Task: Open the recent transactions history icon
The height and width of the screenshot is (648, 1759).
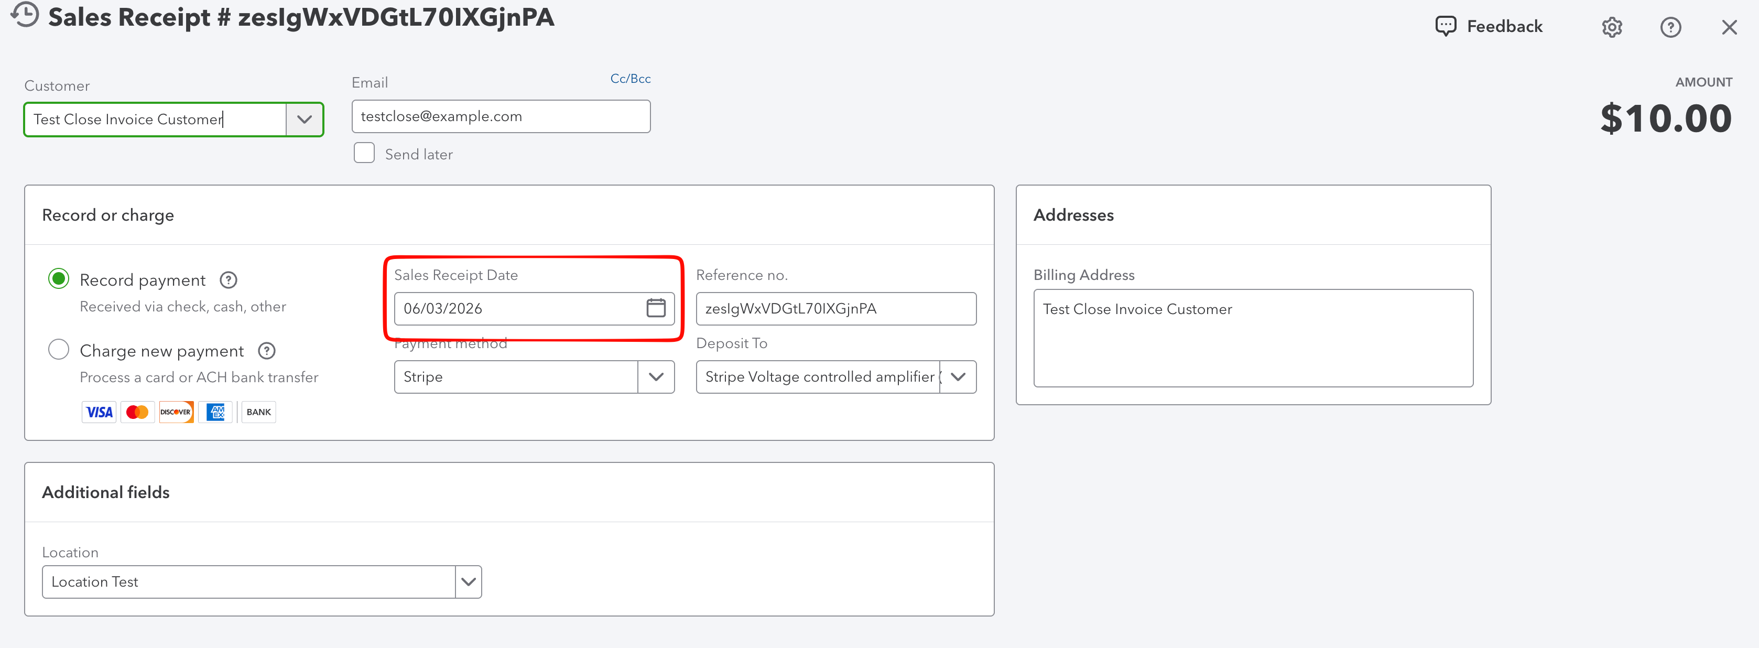Action: click(x=25, y=16)
